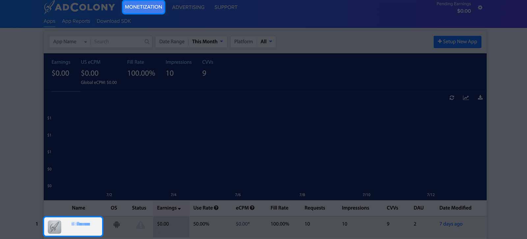Click the eCPM column header
The width and height of the screenshot is (527, 239).
pyautogui.click(x=242, y=208)
